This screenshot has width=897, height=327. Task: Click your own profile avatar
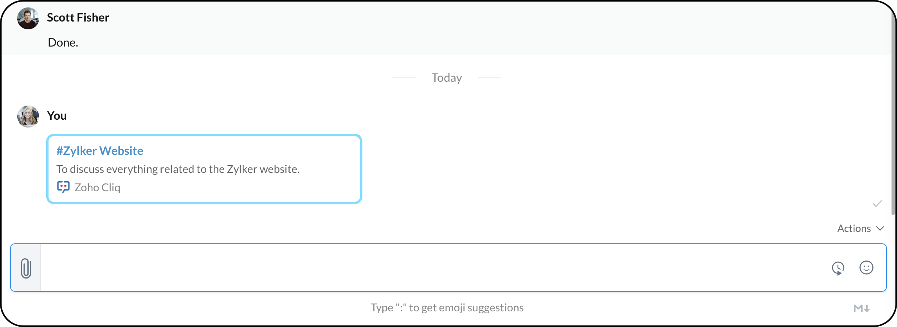(28, 116)
